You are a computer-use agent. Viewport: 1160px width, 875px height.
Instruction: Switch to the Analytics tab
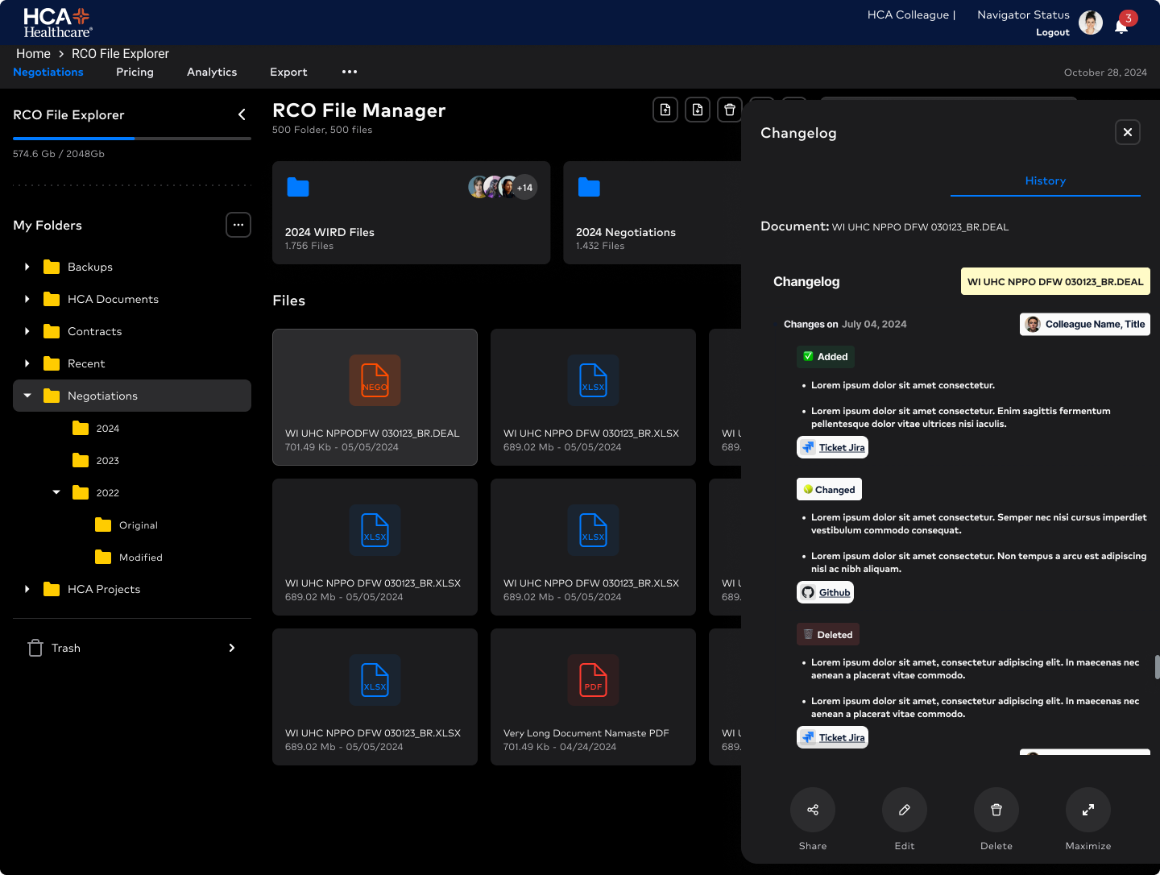pyautogui.click(x=212, y=72)
